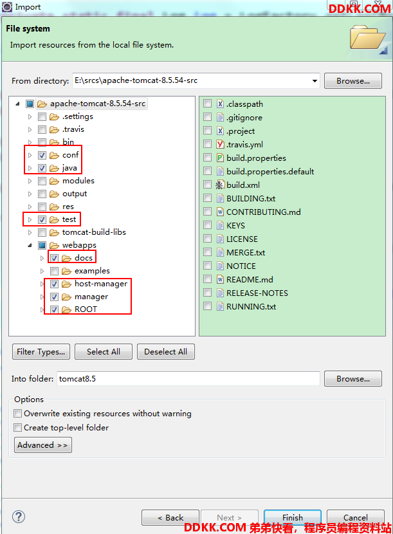This screenshot has width=393, height=534.
Task: Click the Into folder text field
Action: click(x=188, y=379)
